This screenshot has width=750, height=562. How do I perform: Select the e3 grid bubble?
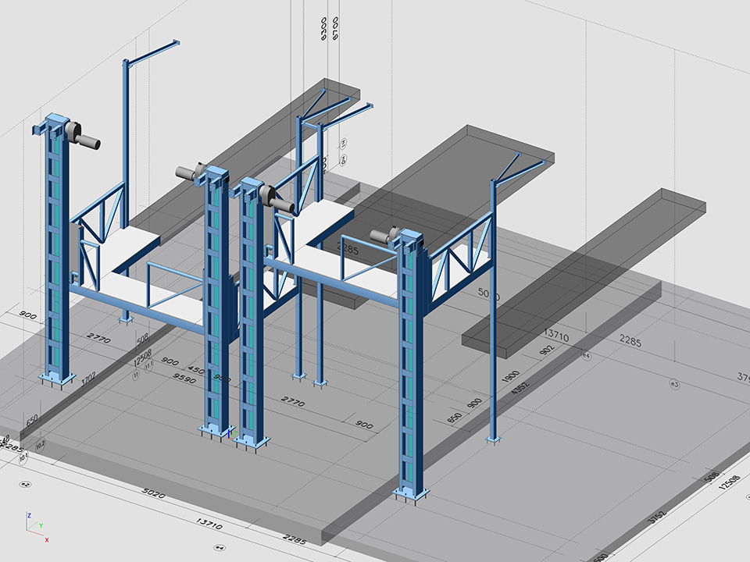tap(675, 384)
